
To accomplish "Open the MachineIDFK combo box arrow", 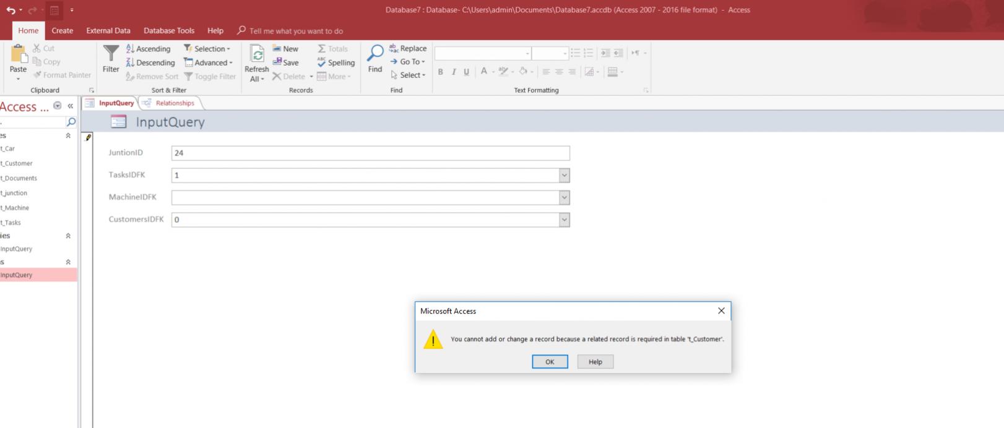I will pos(564,198).
